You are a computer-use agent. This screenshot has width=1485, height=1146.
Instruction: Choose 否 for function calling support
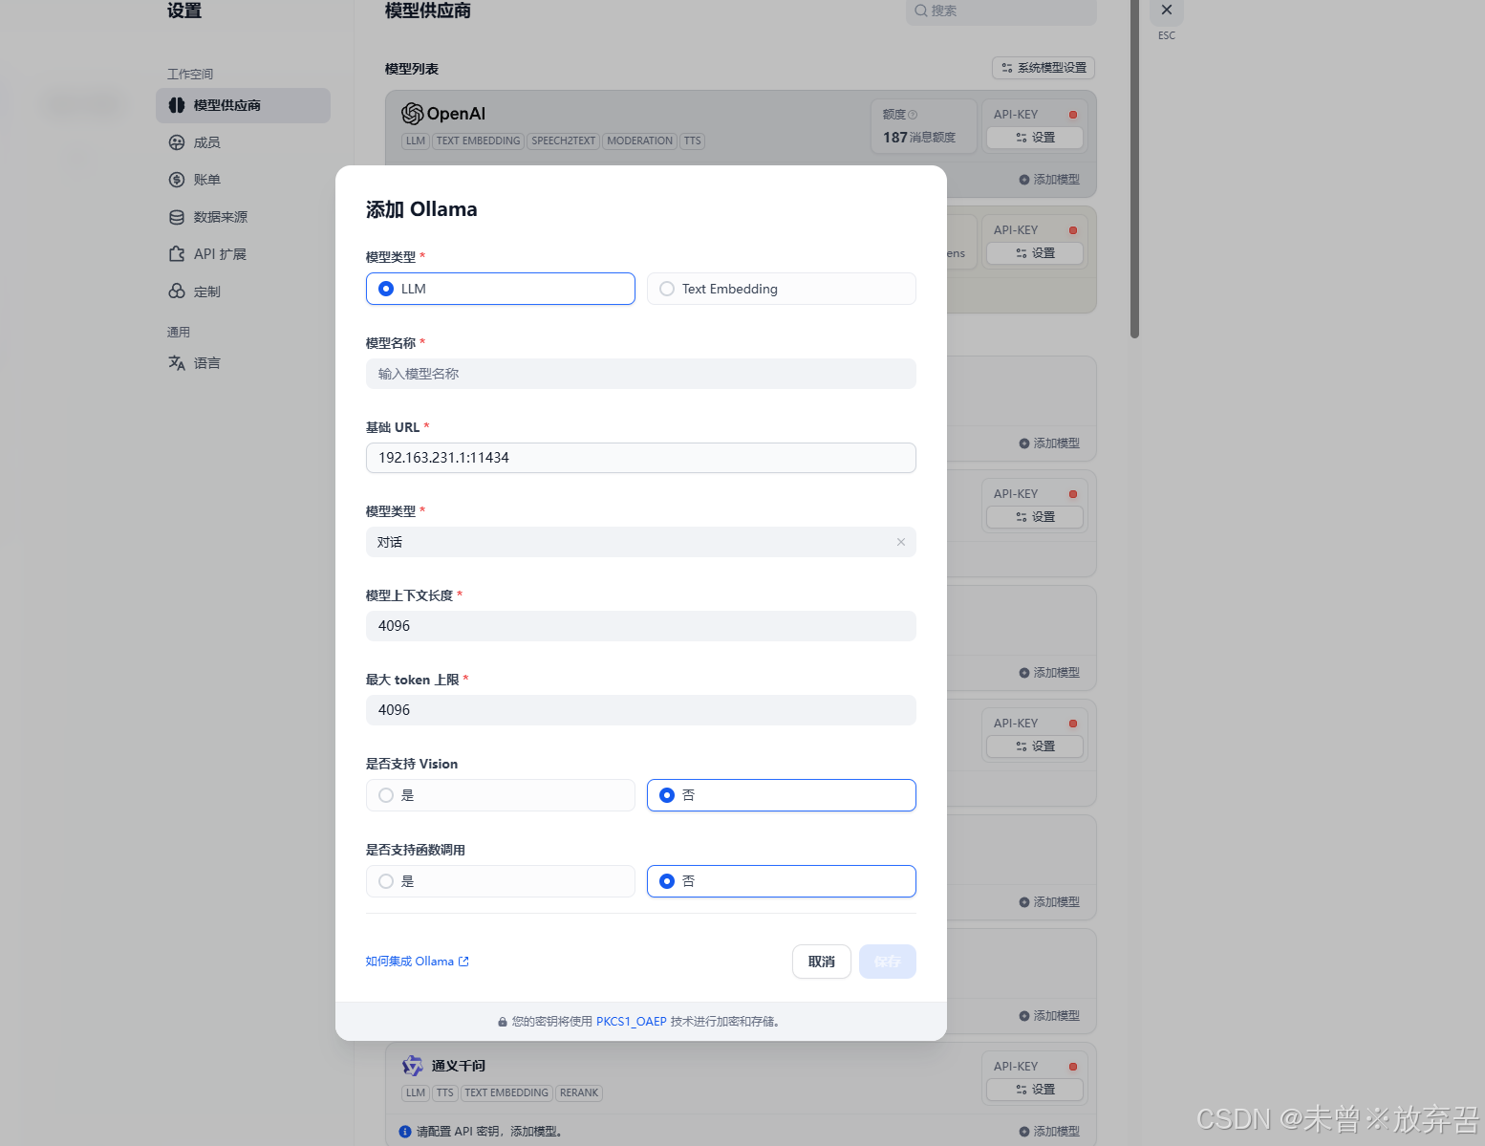(x=781, y=881)
